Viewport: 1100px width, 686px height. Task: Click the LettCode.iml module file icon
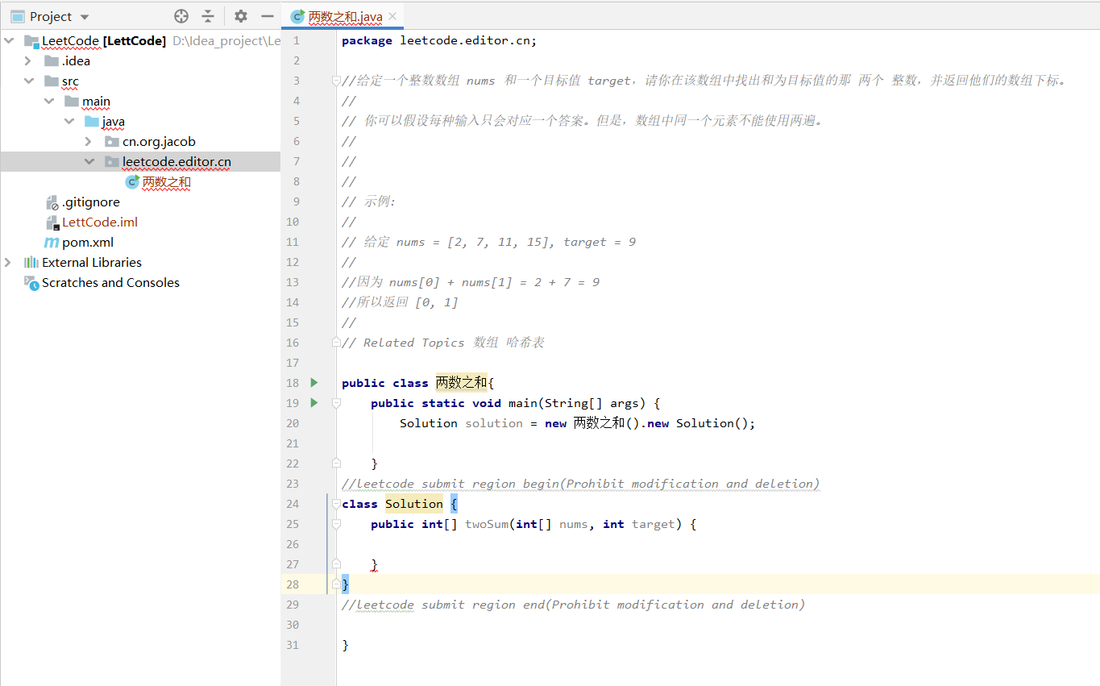point(52,222)
